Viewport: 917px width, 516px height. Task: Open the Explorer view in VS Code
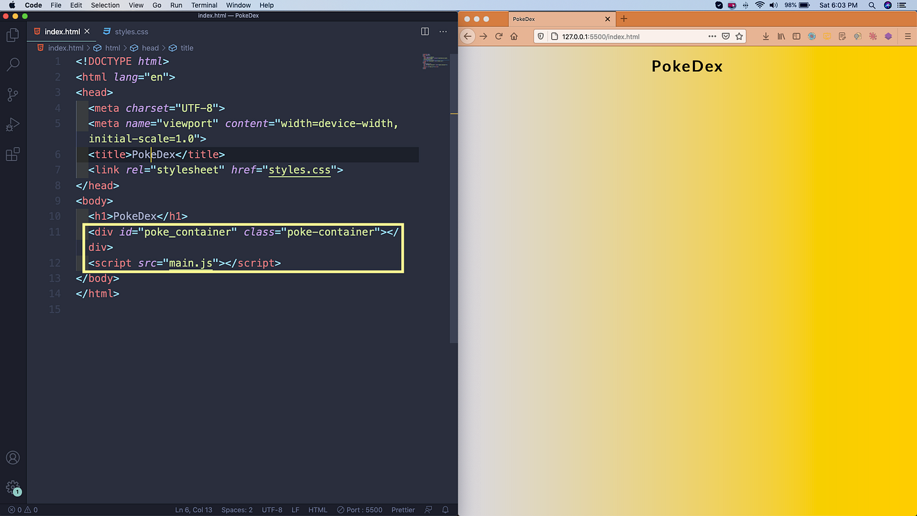tap(13, 35)
